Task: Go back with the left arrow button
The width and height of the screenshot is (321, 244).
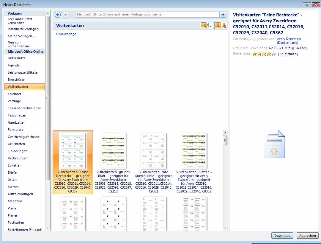Action: [58, 15]
